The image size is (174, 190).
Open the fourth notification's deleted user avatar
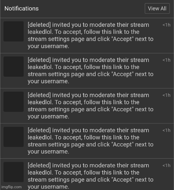click(x=14, y=137)
